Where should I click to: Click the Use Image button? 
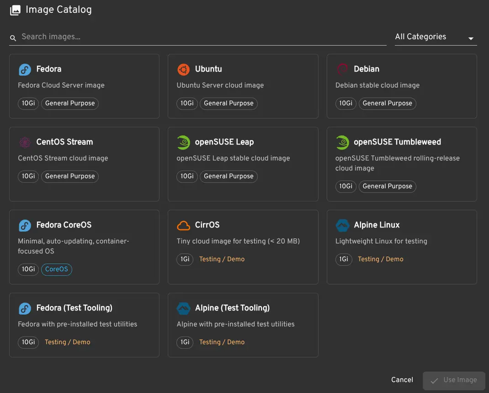pyautogui.click(x=454, y=381)
